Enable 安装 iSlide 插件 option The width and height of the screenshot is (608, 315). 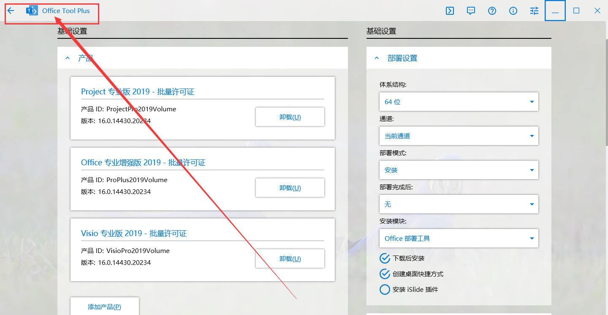coord(385,289)
